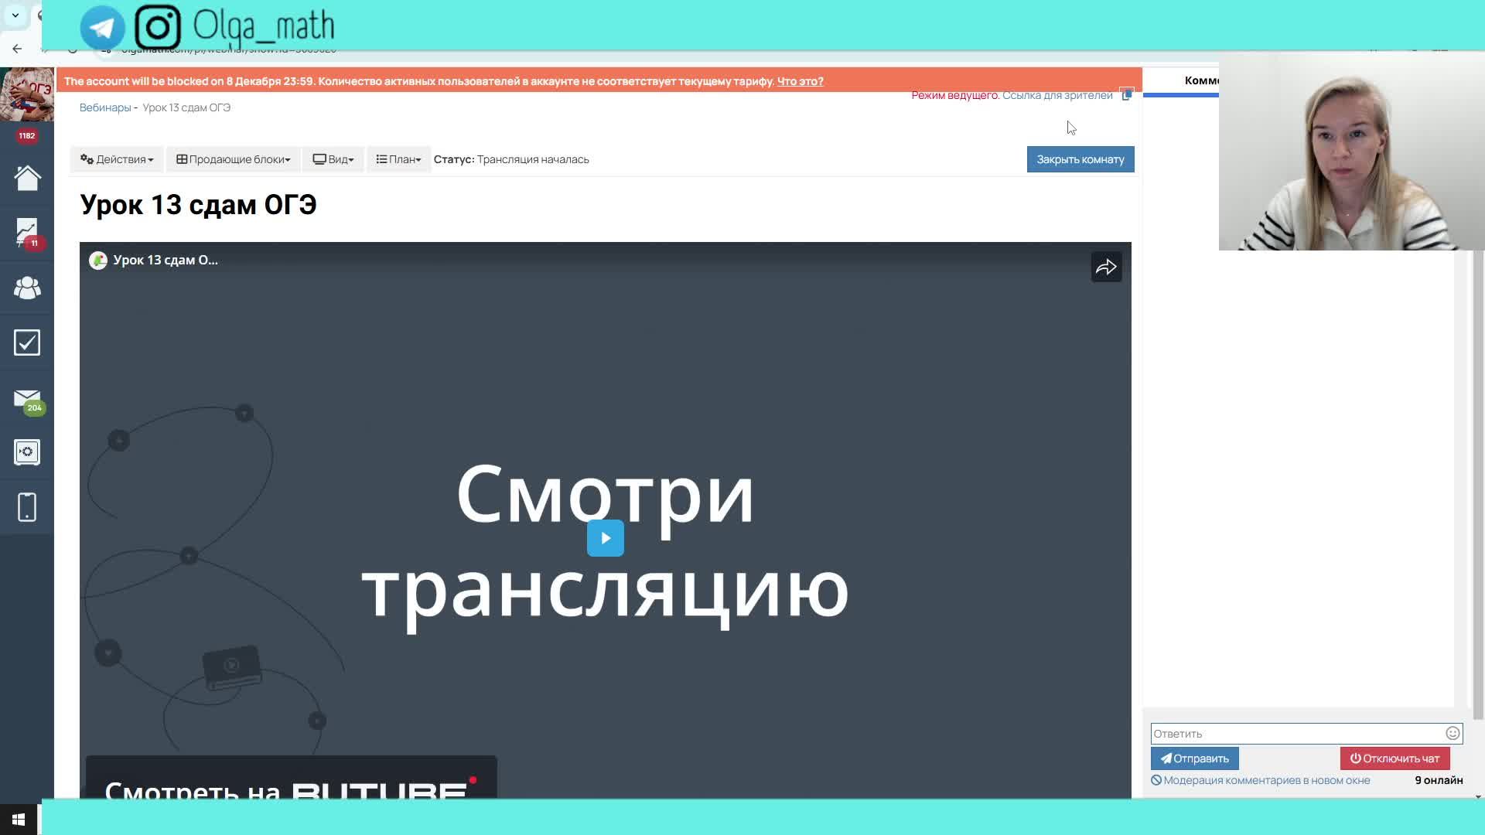The width and height of the screenshot is (1485, 835).
Task: Click the Режим ведущего label
Action: click(x=955, y=95)
